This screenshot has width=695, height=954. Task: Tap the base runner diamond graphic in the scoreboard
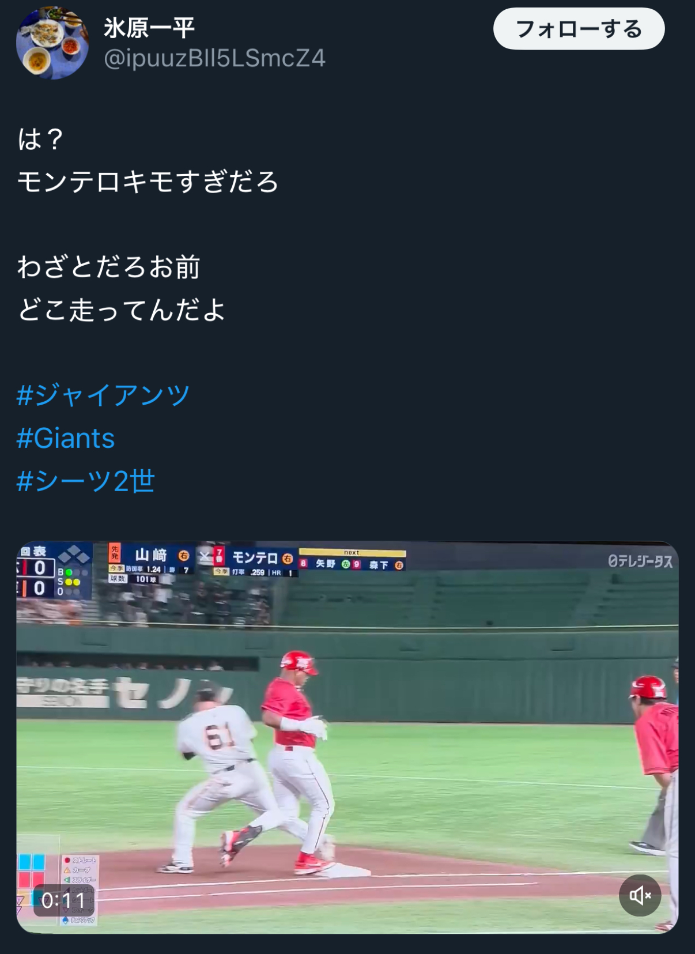point(75,555)
